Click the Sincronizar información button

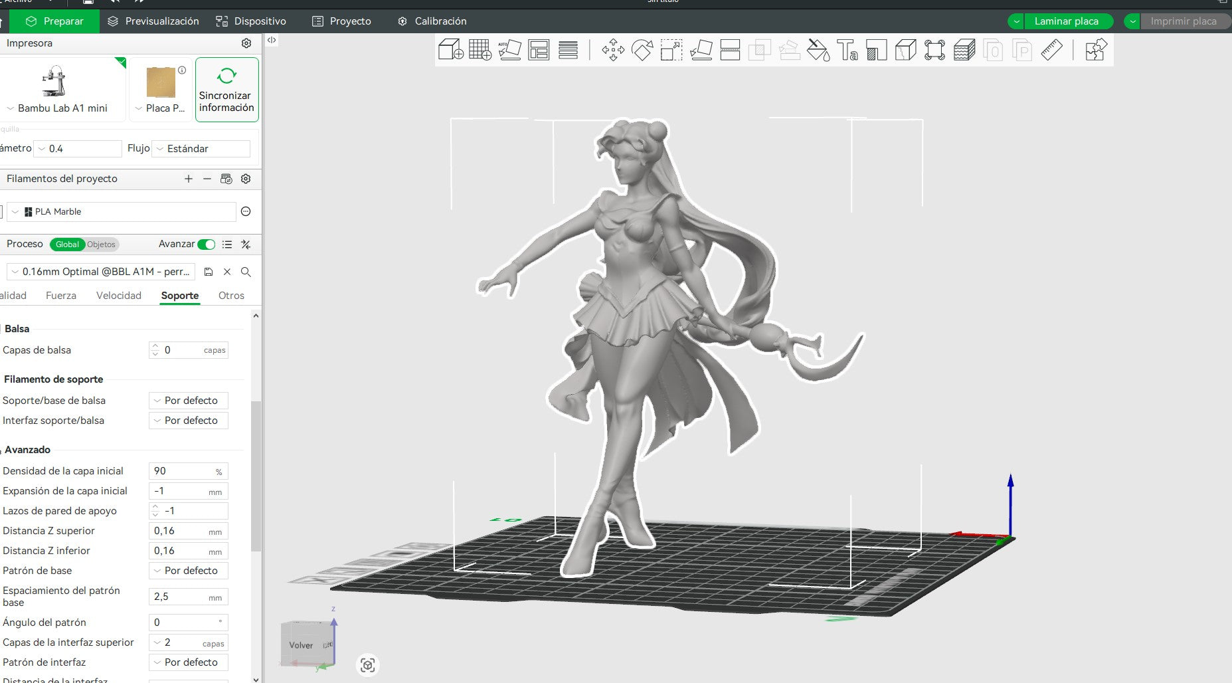(x=226, y=89)
